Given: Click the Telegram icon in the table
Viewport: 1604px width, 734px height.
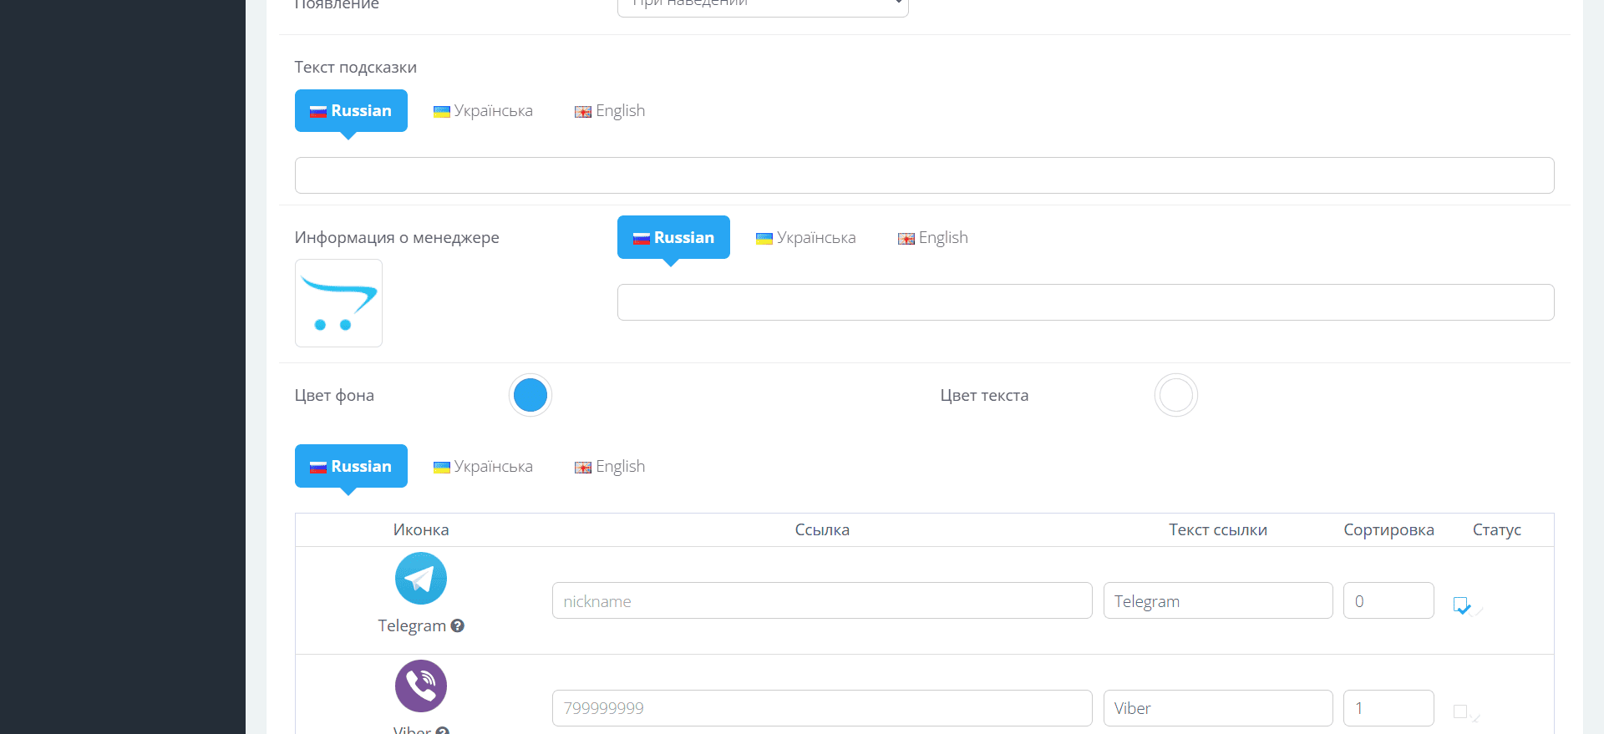Looking at the screenshot, I should [x=421, y=579].
